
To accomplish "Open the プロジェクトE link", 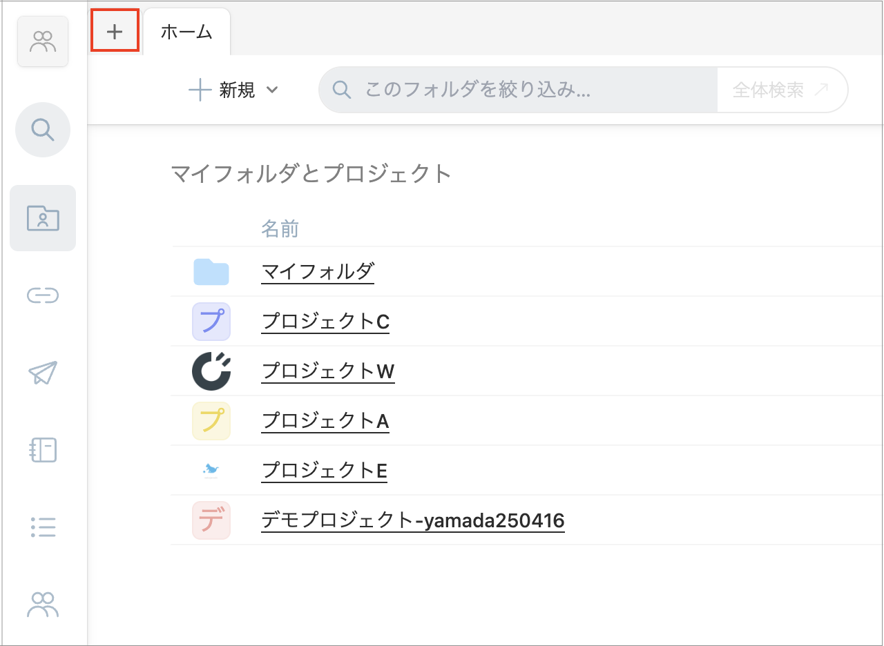I will (324, 471).
